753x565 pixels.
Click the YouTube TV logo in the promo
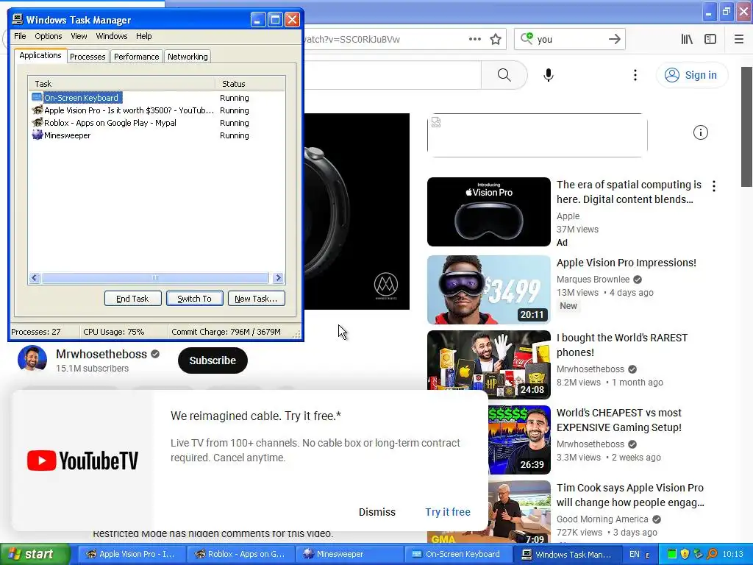[82, 461]
